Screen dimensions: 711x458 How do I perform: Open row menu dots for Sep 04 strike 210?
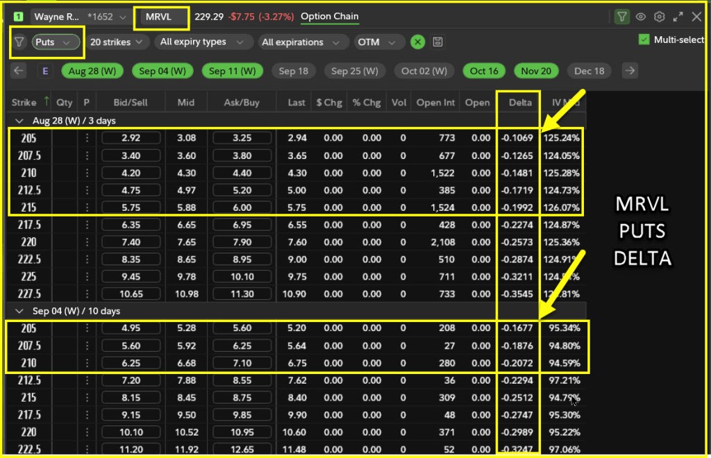(x=87, y=363)
